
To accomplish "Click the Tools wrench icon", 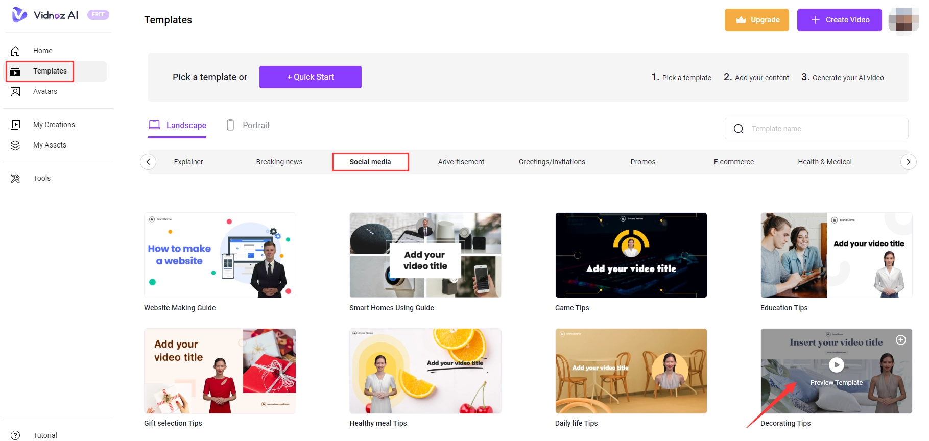I will point(15,179).
